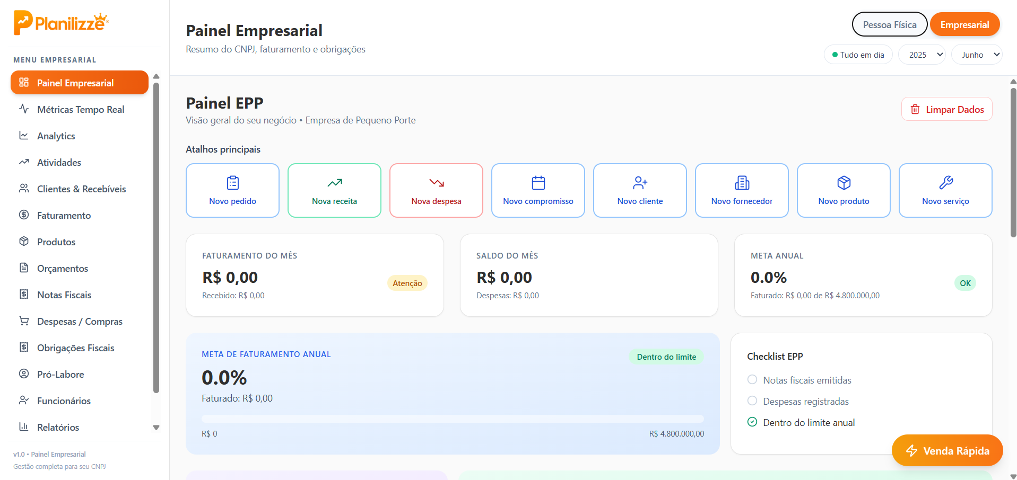Check the Despesas registradas item
1017x480 pixels.
[752, 401]
